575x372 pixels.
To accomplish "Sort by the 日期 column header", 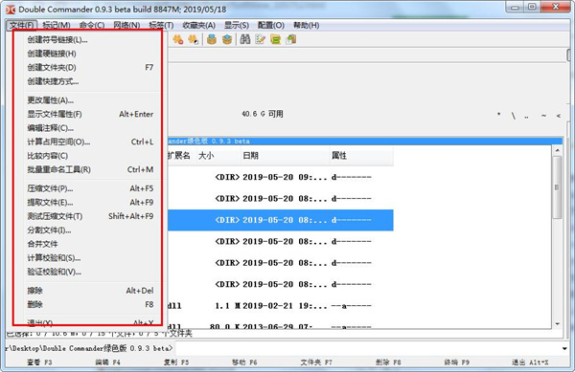I will [286, 156].
